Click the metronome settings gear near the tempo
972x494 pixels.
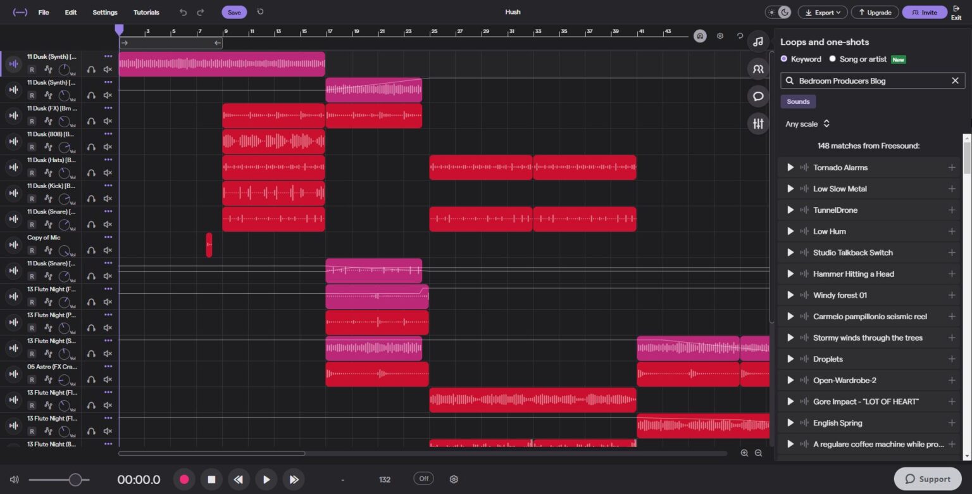coord(454,479)
